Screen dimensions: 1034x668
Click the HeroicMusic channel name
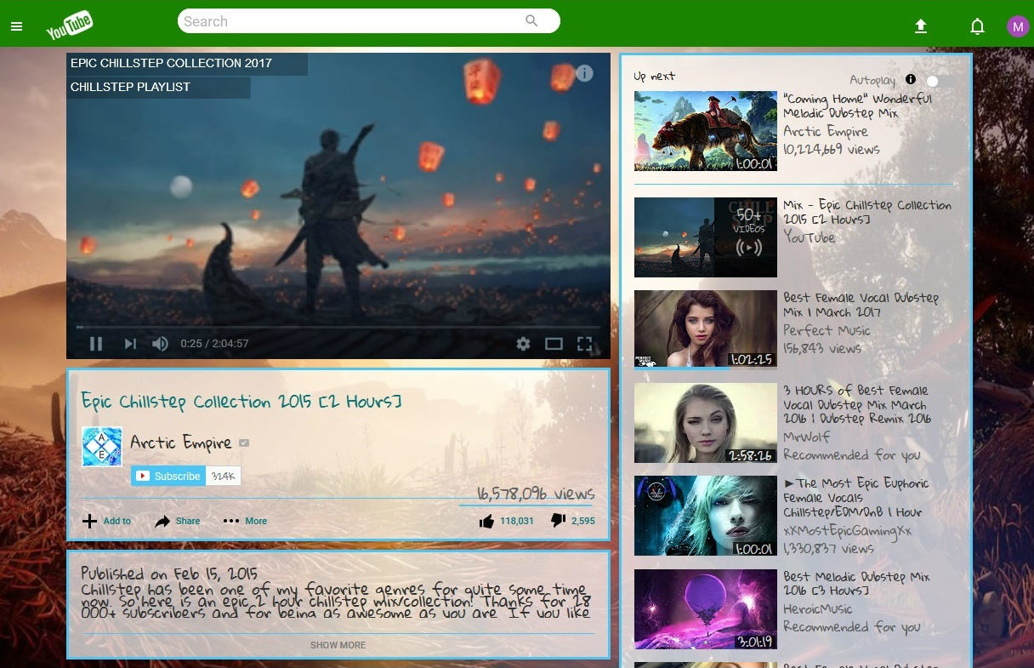tap(818, 608)
